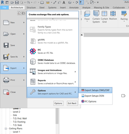
Task: Select Family Types export entry
Action: tap(53, 30)
